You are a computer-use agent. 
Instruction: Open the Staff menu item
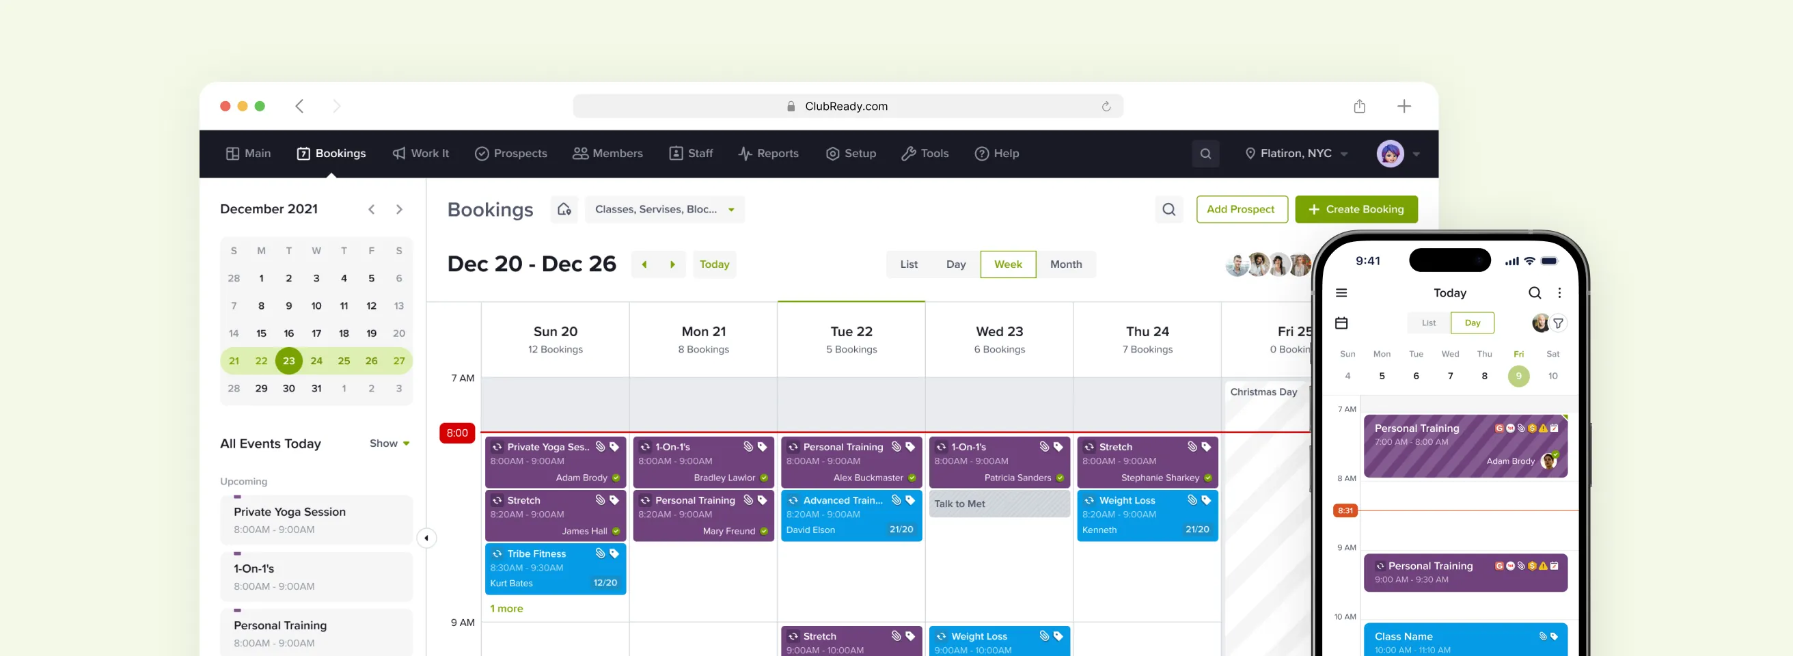click(690, 154)
